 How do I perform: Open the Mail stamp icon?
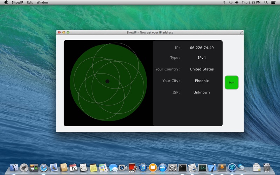point(54,168)
